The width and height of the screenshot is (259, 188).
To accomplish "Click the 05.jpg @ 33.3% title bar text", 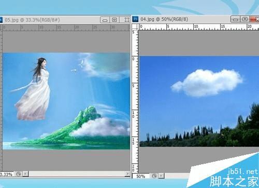I will pyautogui.click(x=32, y=20).
